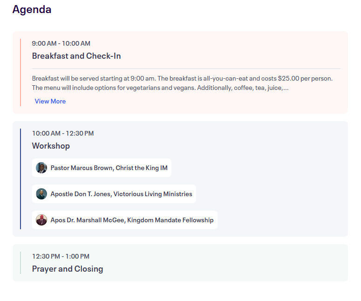
Task: Select the Prayer and Closing title
Action: click(x=68, y=269)
